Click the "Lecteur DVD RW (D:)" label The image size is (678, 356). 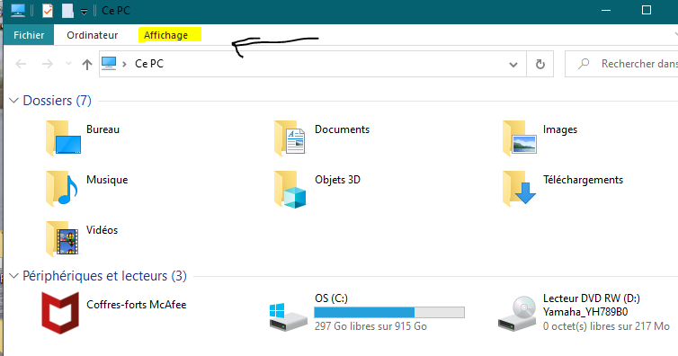coord(592,298)
